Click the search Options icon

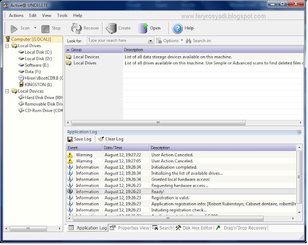point(159,41)
